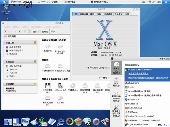The height and width of the screenshot is (127, 170).
Task: Switch to the 電腦名稱 tab
Action: (x=84, y=14)
